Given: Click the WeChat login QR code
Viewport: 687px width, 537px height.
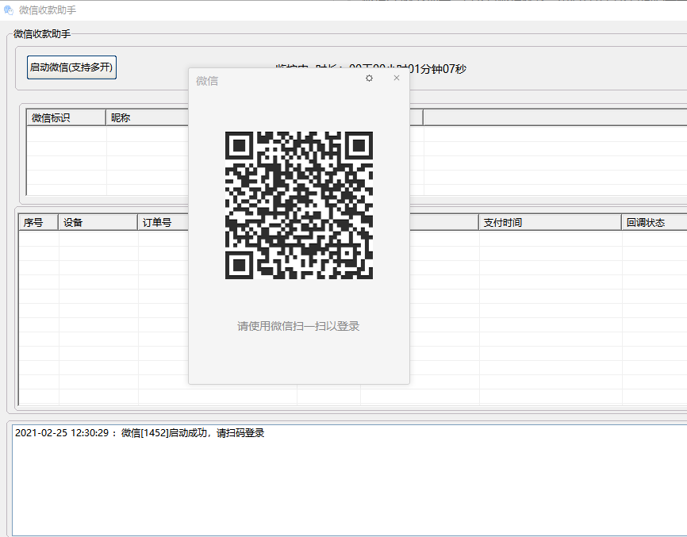Looking at the screenshot, I should (299, 205).
